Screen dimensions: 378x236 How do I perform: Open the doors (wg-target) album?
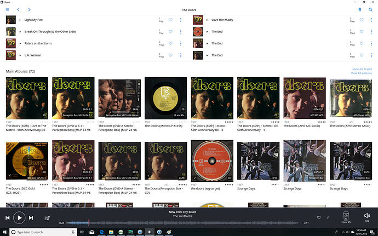pyautogui.click(x=212, y=161)
